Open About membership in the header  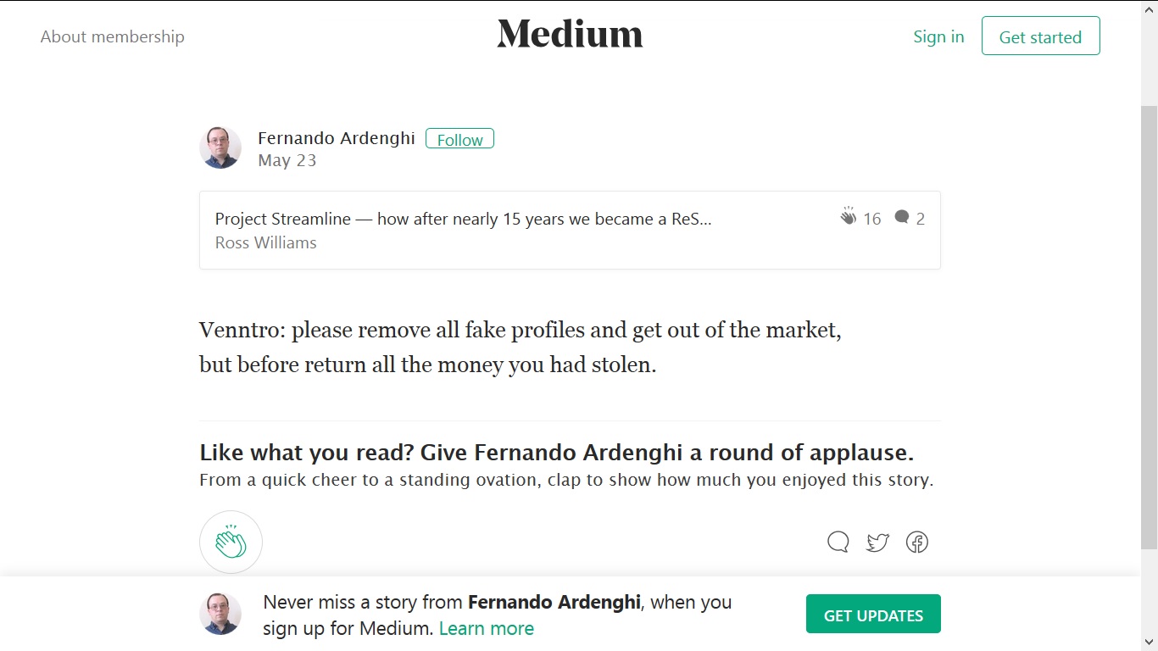(113, 36)
